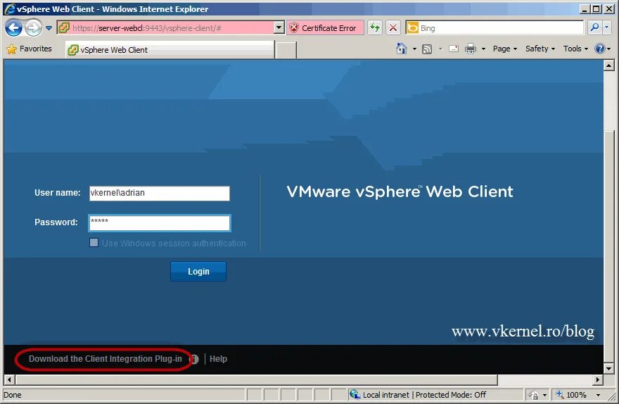Click the status bar lock security icon
Image resolution: width=619 pixels, height=404 pixels.
click(534, 395)
